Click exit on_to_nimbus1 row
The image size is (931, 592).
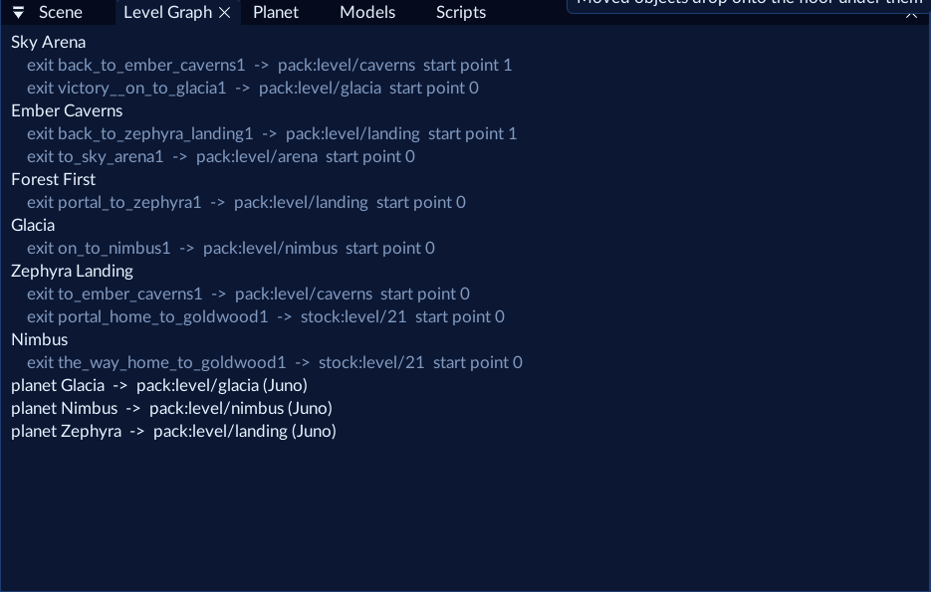[x=230, y=248]
